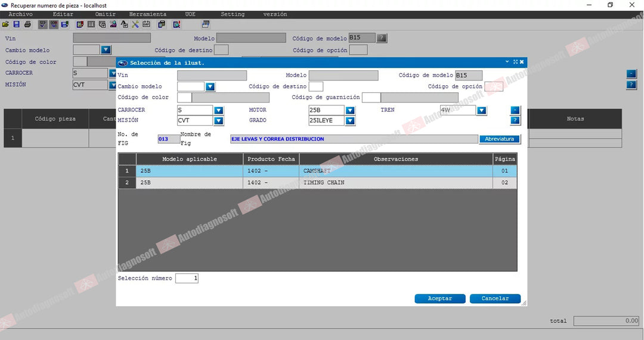
Task: Click the Observaciones column header
Action: tap(396, 159)
